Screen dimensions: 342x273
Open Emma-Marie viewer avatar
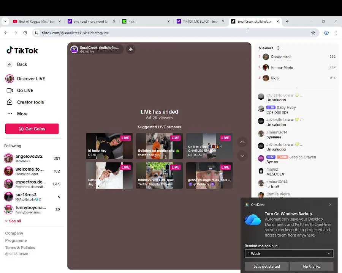(x=266, y=67)
